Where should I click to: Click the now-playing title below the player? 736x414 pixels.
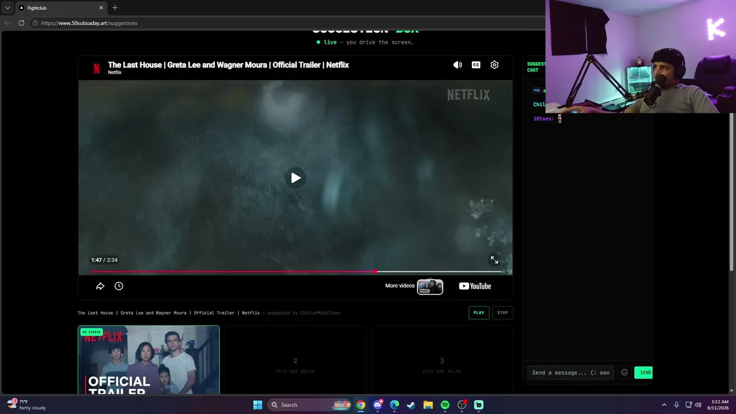click(168, 313)
